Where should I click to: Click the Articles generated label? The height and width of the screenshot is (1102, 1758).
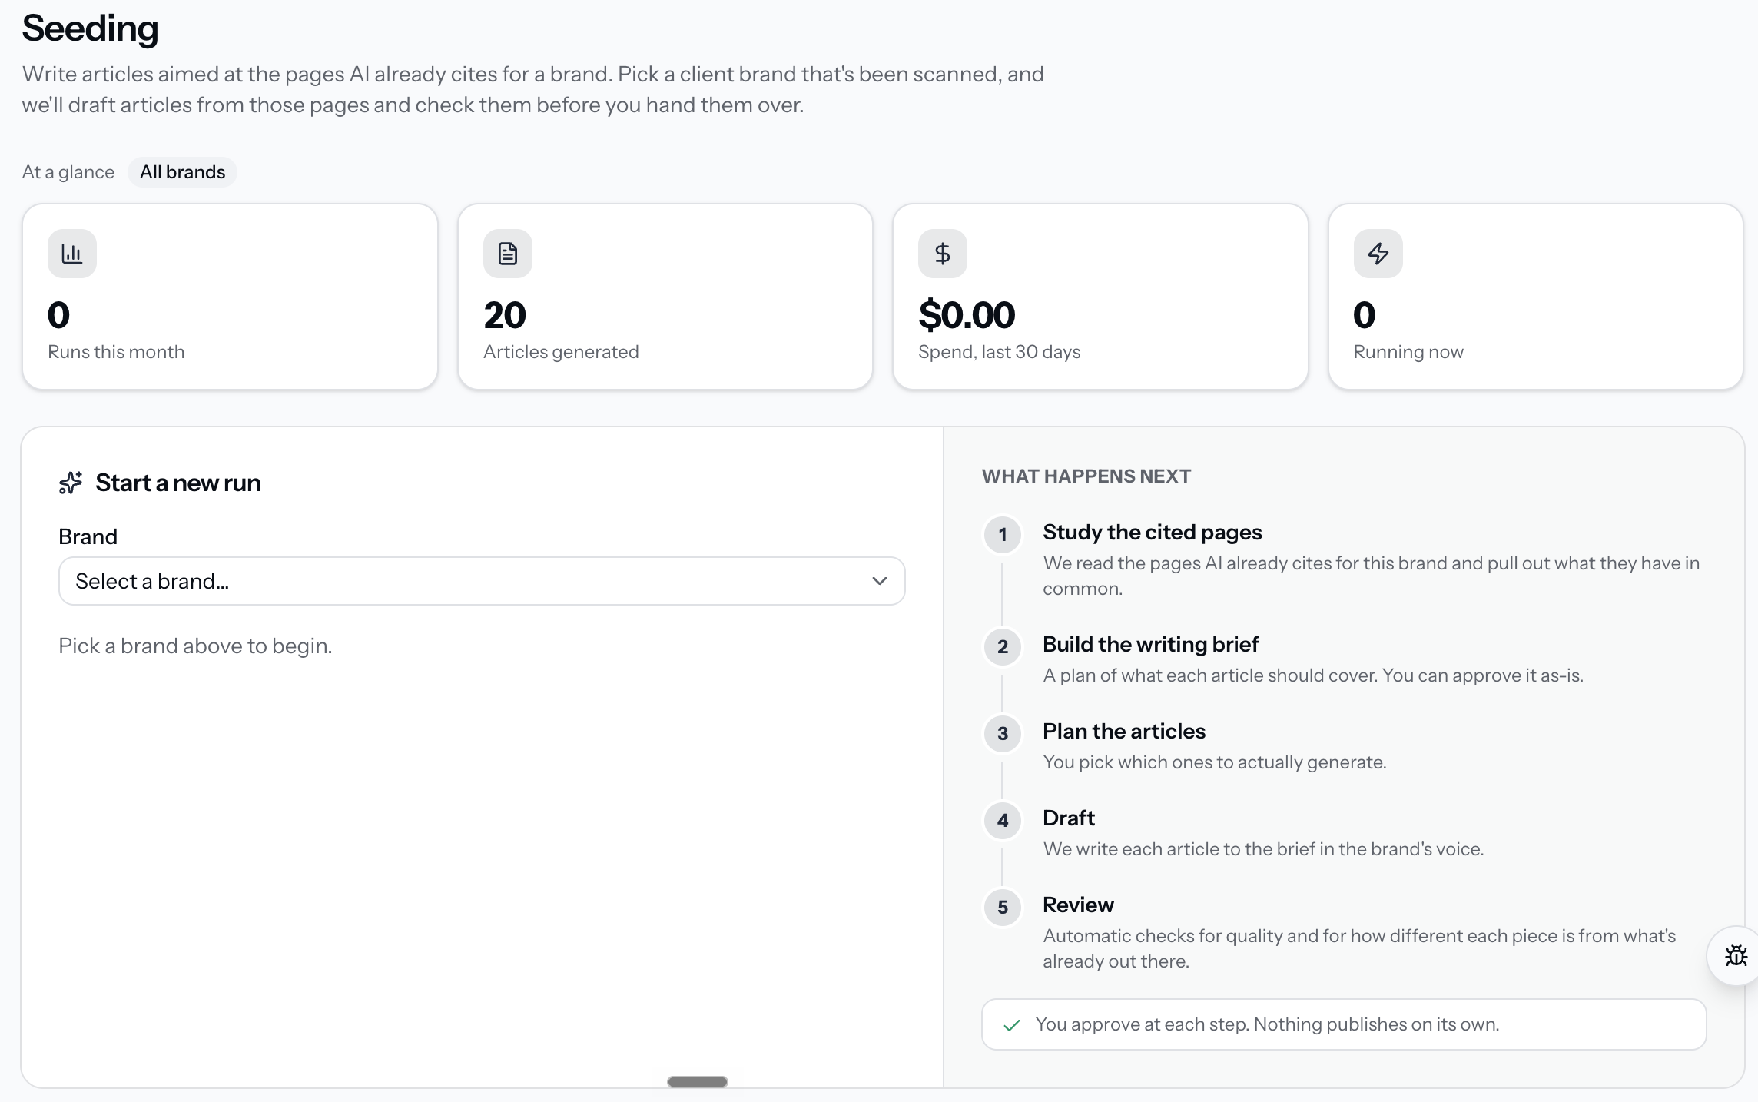click(561, 352)
